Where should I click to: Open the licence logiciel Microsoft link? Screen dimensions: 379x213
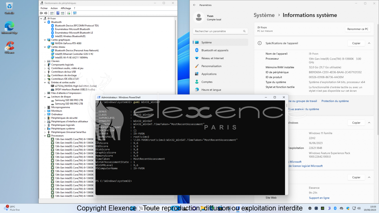[x=306, y=166]
